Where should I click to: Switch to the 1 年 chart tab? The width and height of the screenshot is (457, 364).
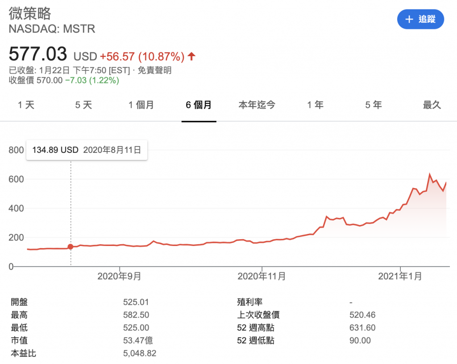click(x=316, y=105)
